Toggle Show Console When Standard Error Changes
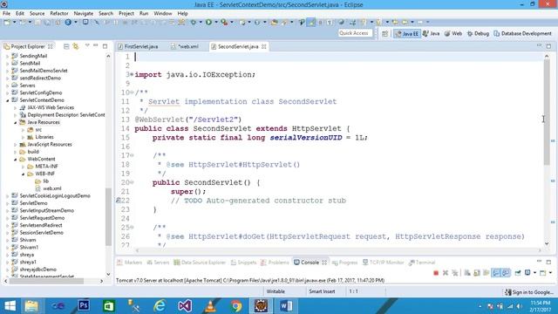Screen dimensions: 558x314 pos(506,273)
